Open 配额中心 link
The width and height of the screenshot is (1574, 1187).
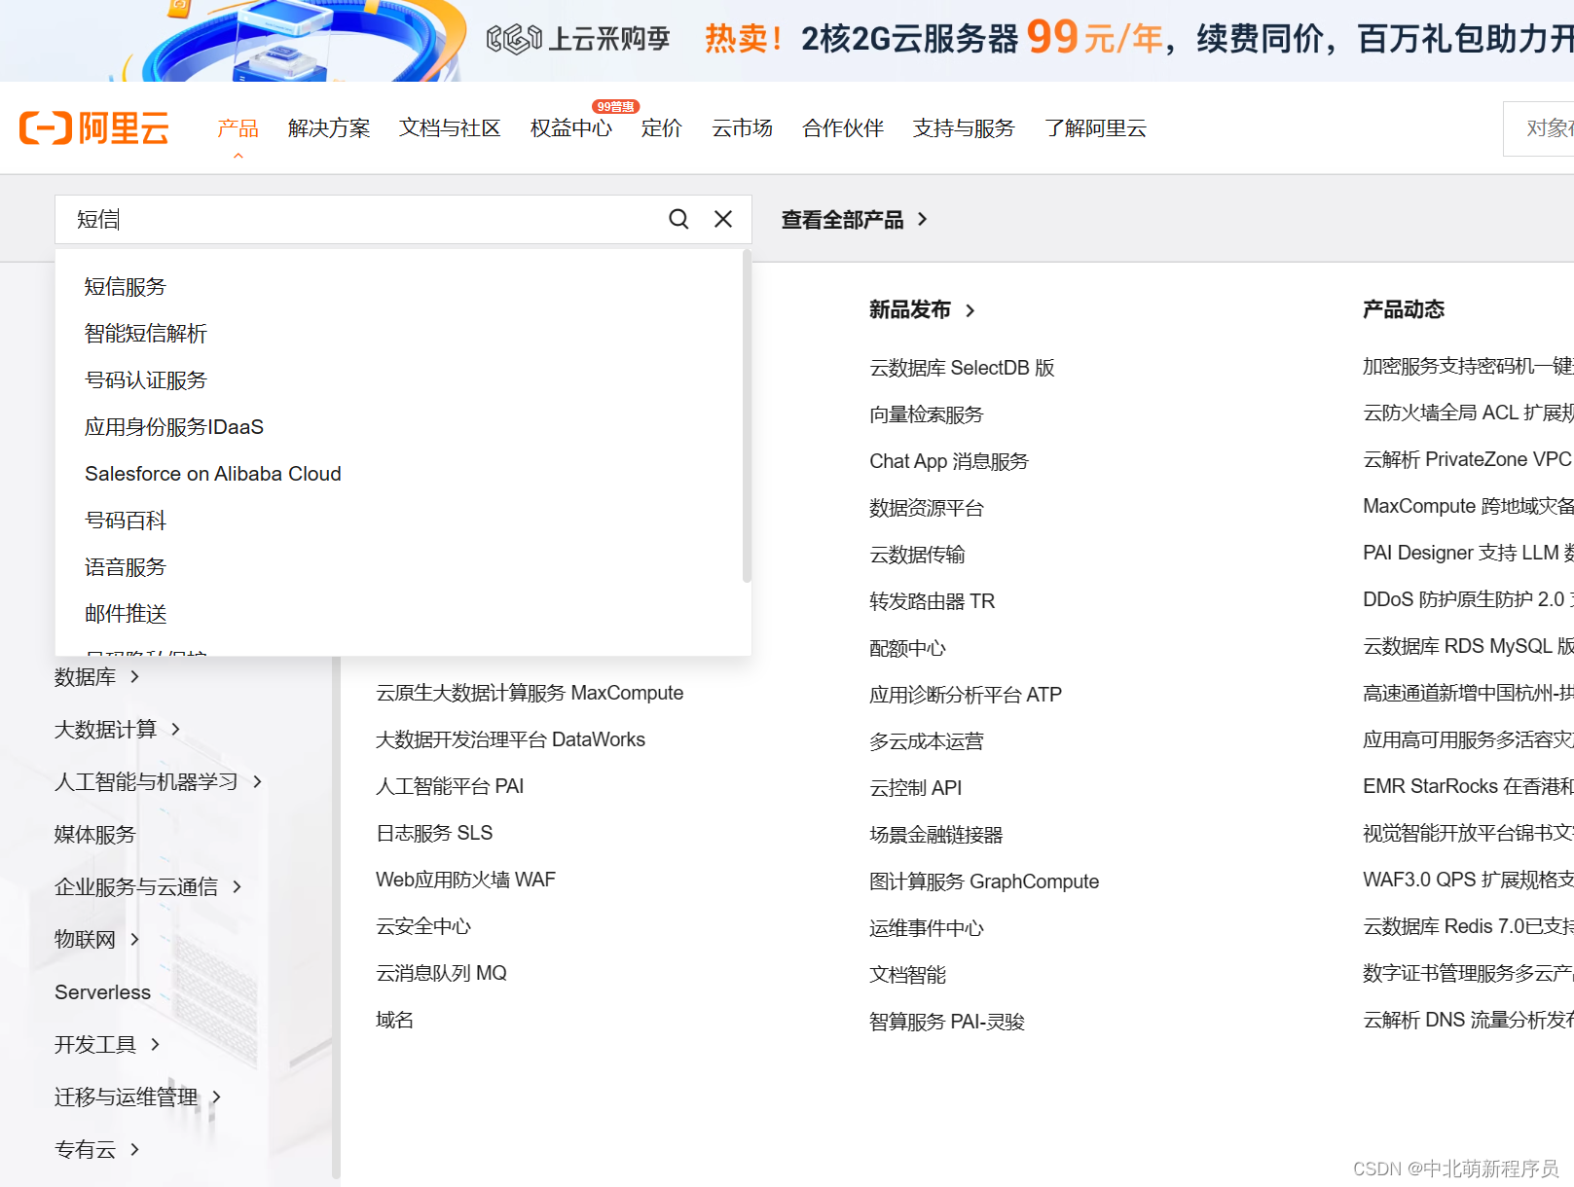coord(907,648)
